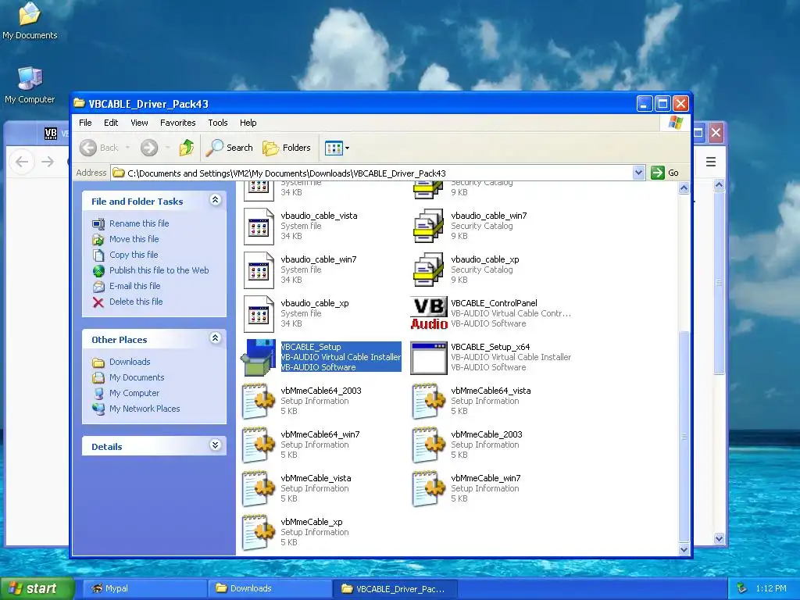The image size is (800, 600).
Task: Click the Mypal browser back arrow
Action: [x=22, y=162]
